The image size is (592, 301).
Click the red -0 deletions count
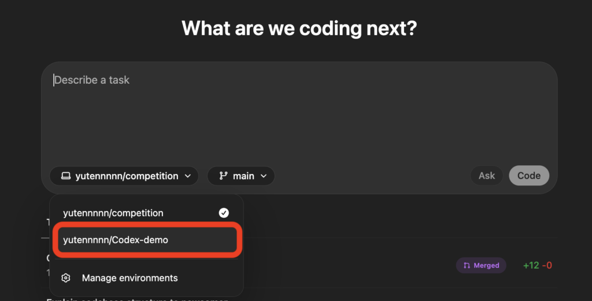point(547,266)
